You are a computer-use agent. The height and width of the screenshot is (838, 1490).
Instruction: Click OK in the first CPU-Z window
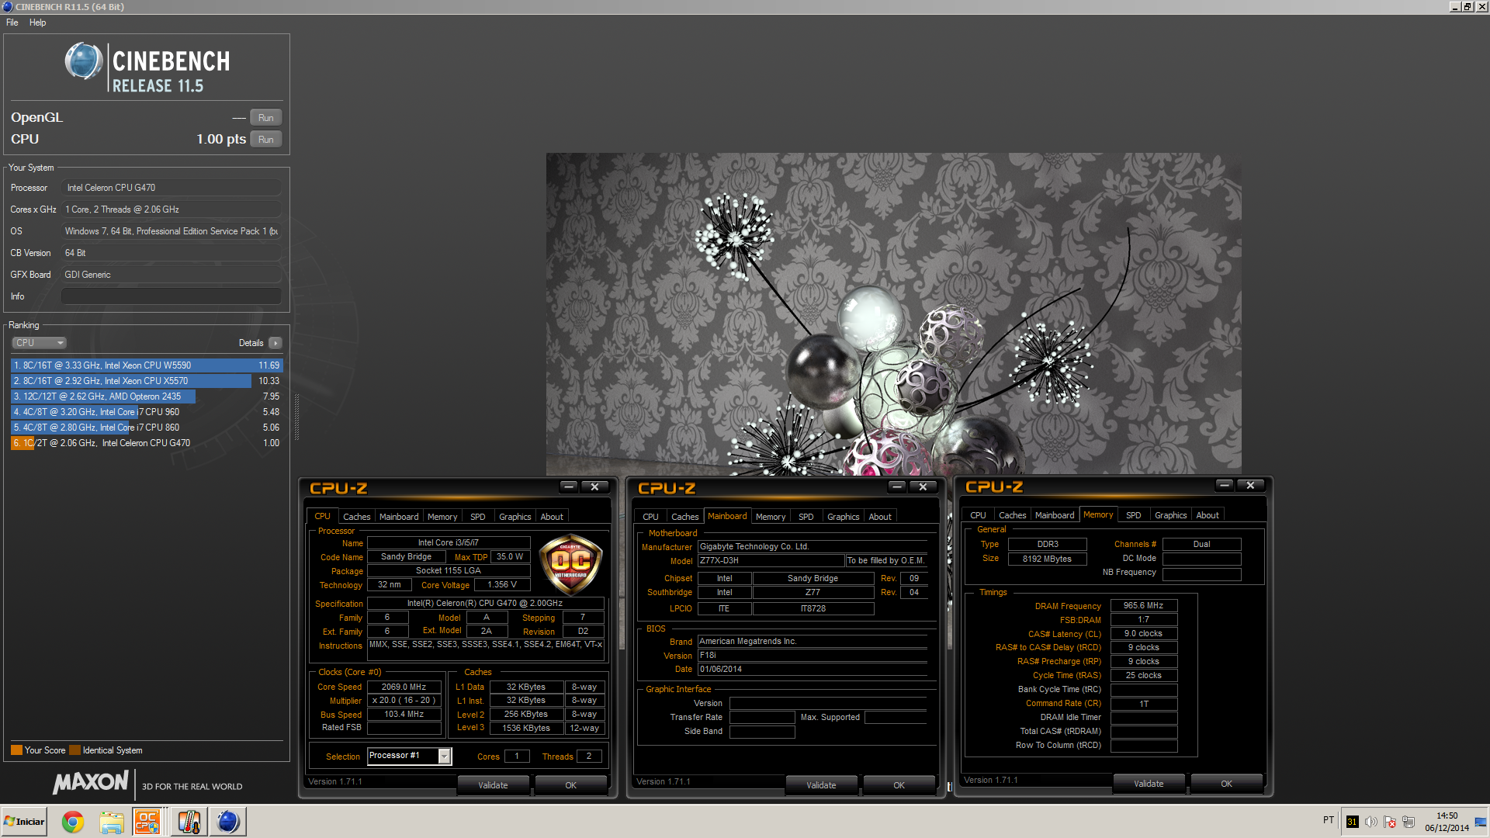[570, 785]
